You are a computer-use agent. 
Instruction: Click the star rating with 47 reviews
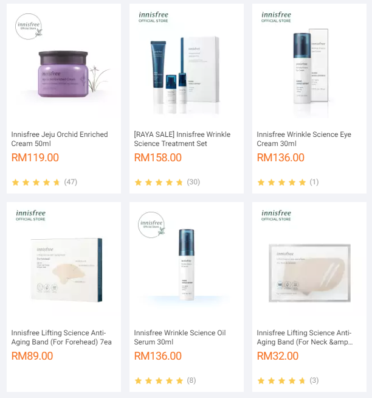(44, 182)
